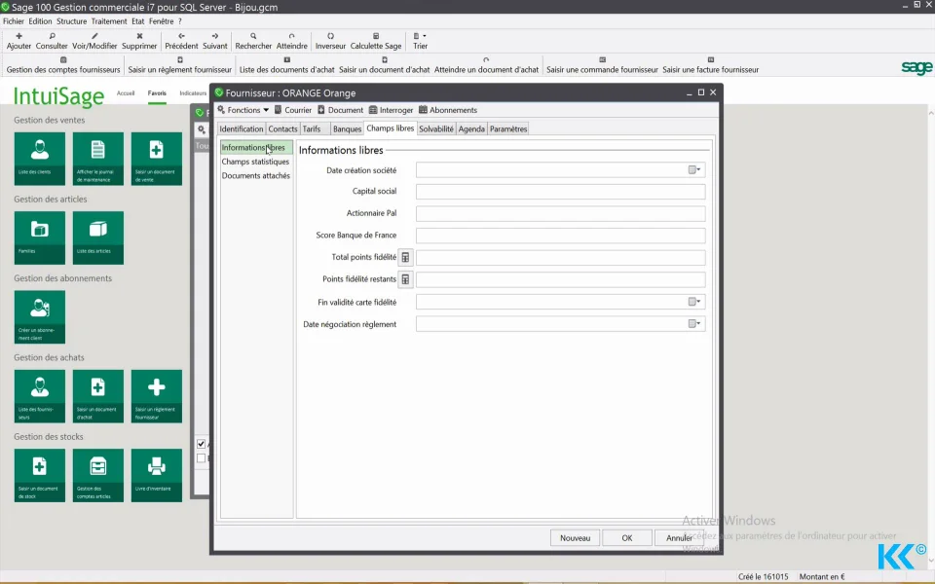Expand the Fonctions dropdown in supplier window
935x584 pixels.
(243, 110)
